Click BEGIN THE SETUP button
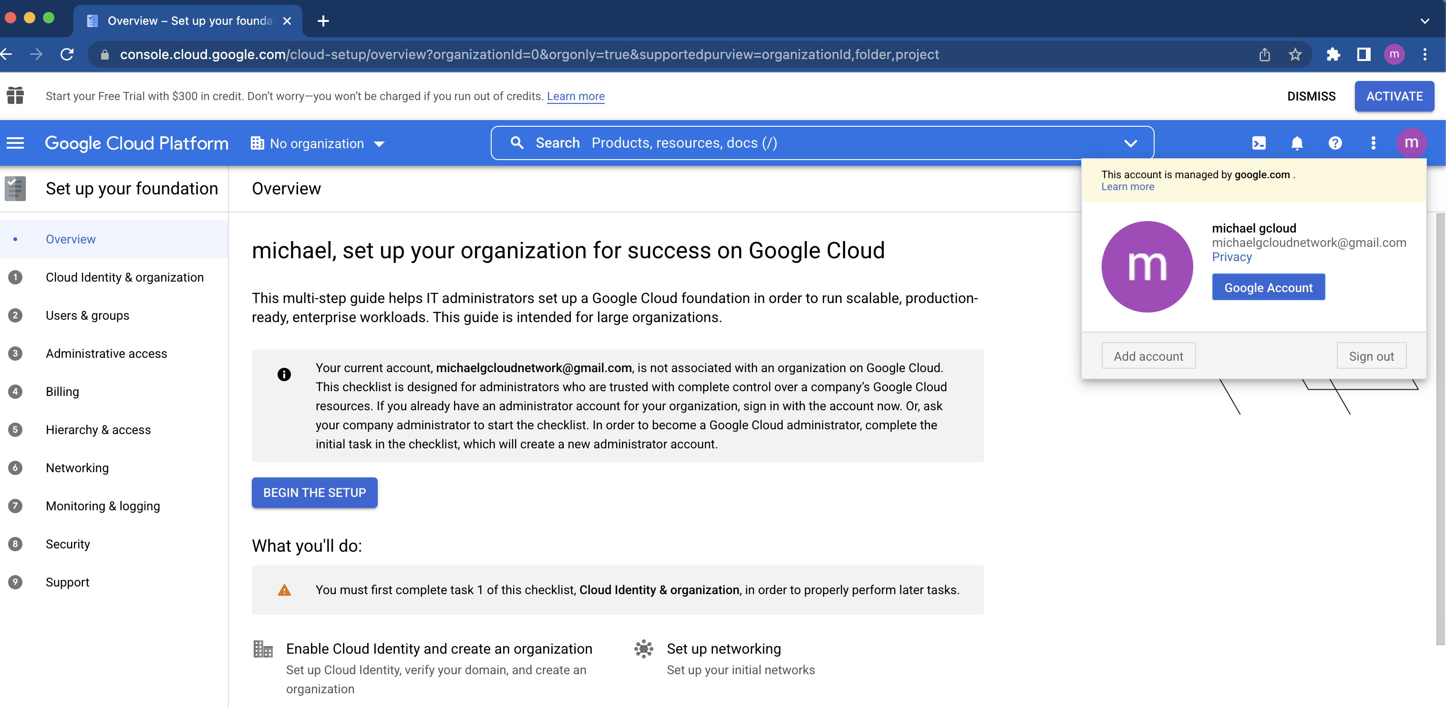The width and height of the screenshot is (1446, 708). [x=314, y=493]
